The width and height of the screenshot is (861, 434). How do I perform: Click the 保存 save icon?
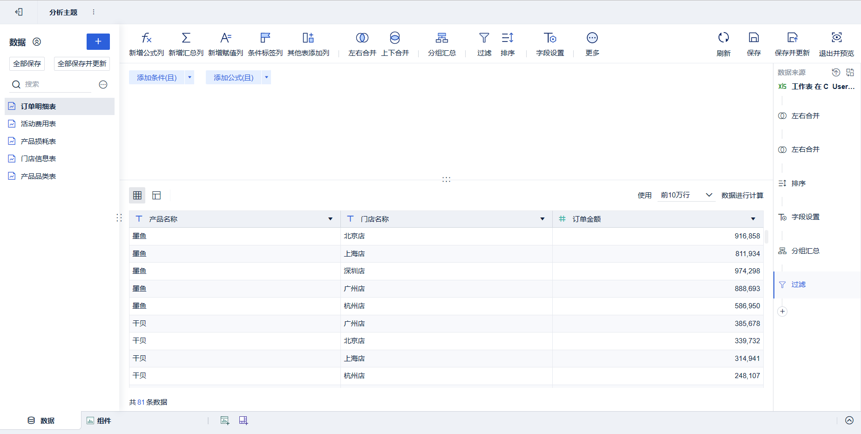754,44
